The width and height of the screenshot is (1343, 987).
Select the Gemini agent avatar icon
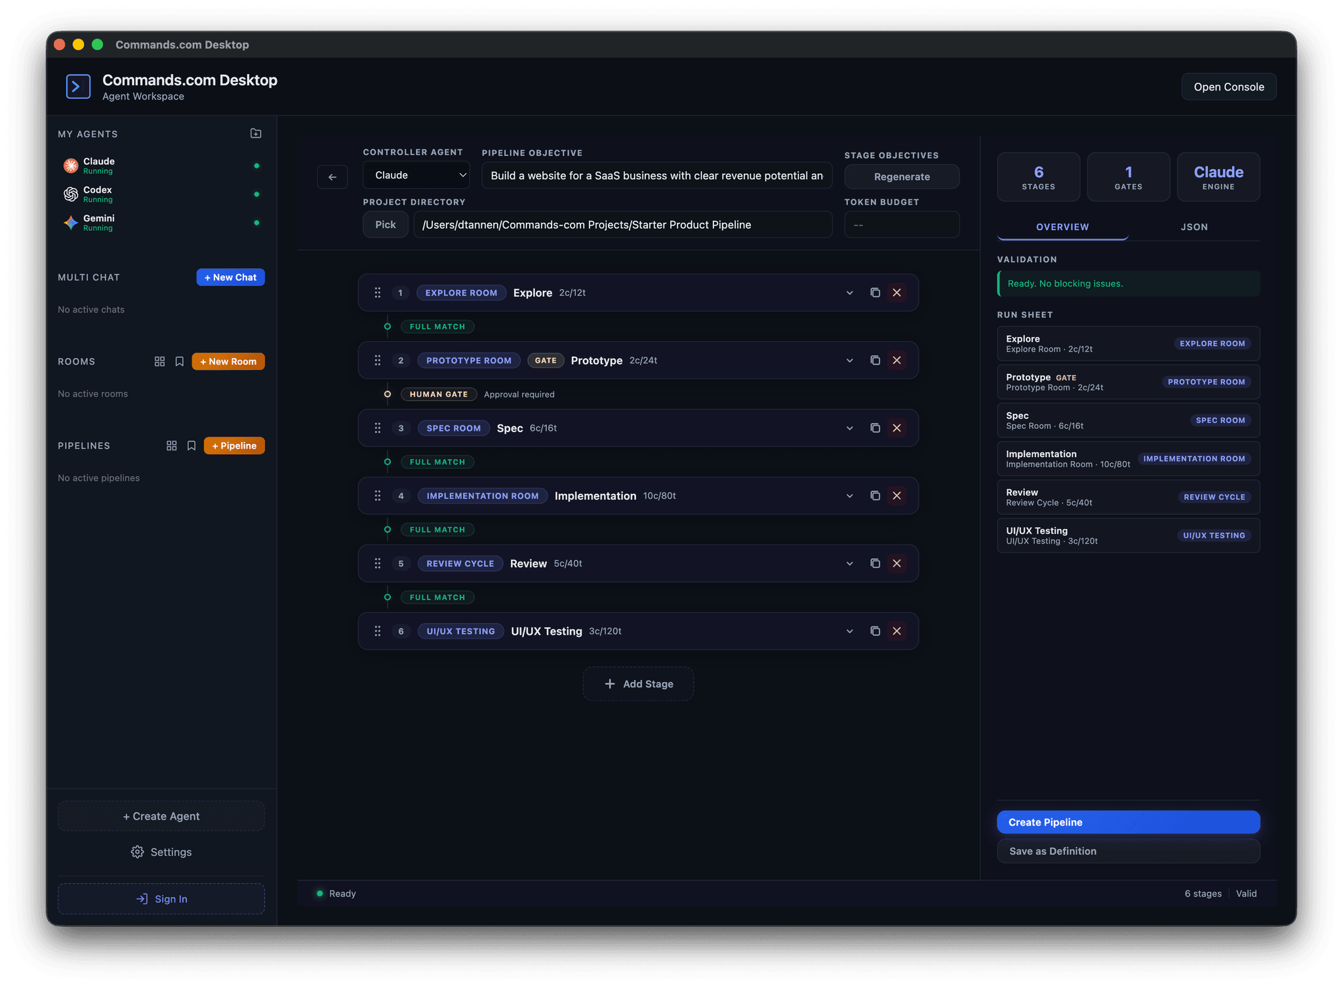click(x=71, y=223)
